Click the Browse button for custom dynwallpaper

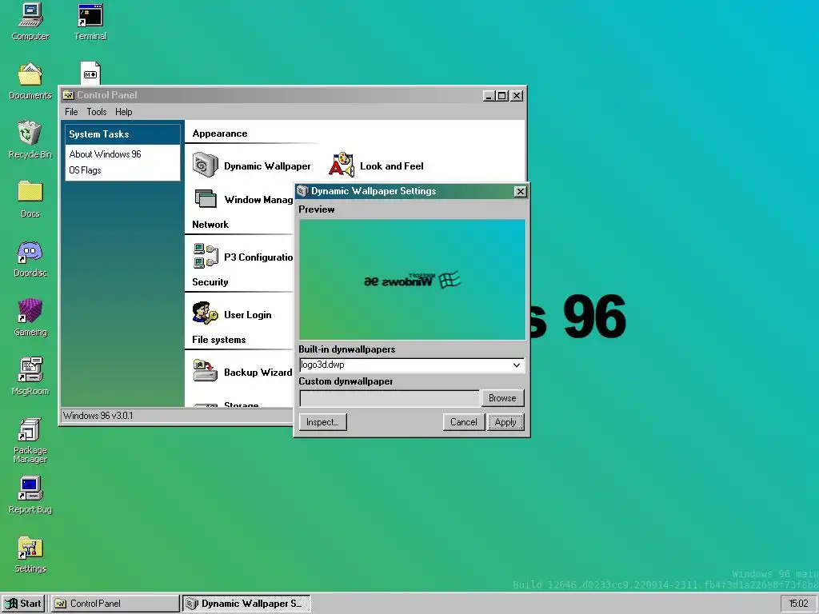click(502, 398)
